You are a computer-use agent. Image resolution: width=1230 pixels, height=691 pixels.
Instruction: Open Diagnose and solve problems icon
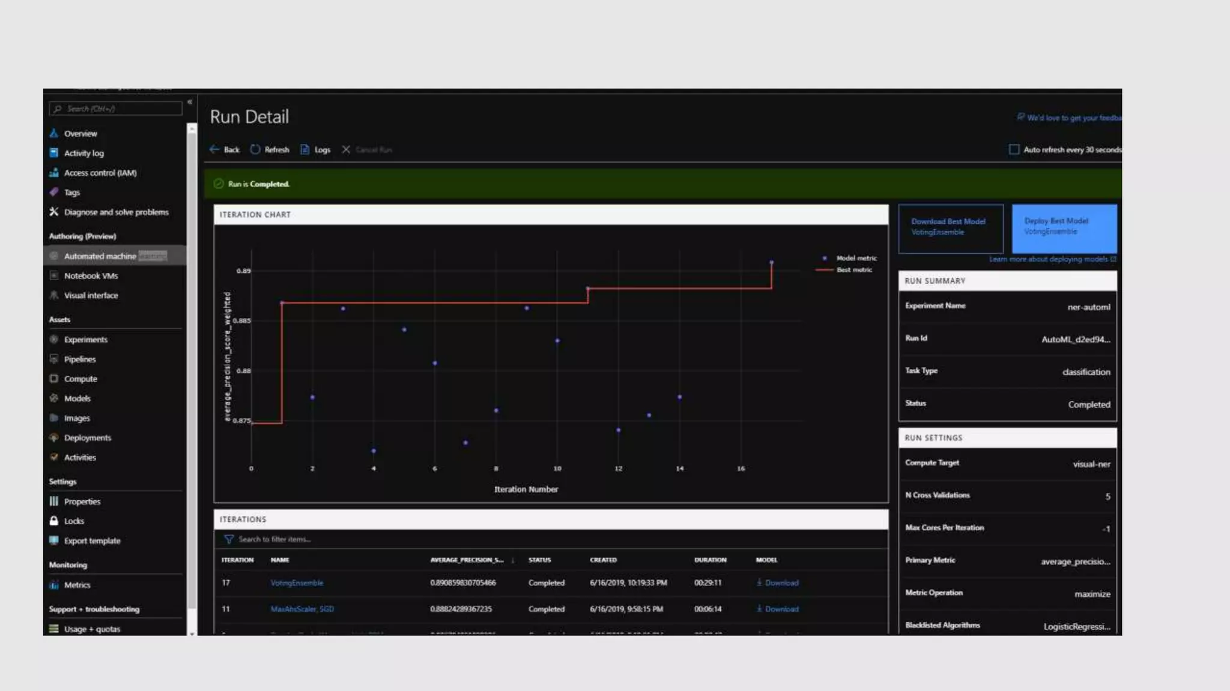coord(54,212)
